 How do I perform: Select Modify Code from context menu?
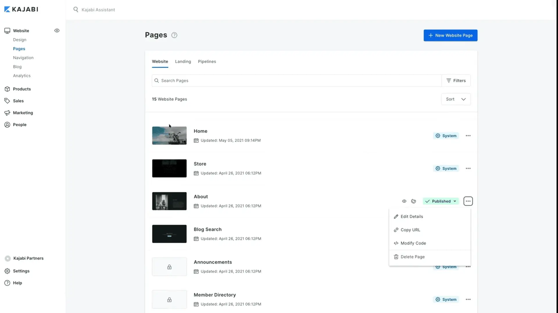tap(413, 243)
